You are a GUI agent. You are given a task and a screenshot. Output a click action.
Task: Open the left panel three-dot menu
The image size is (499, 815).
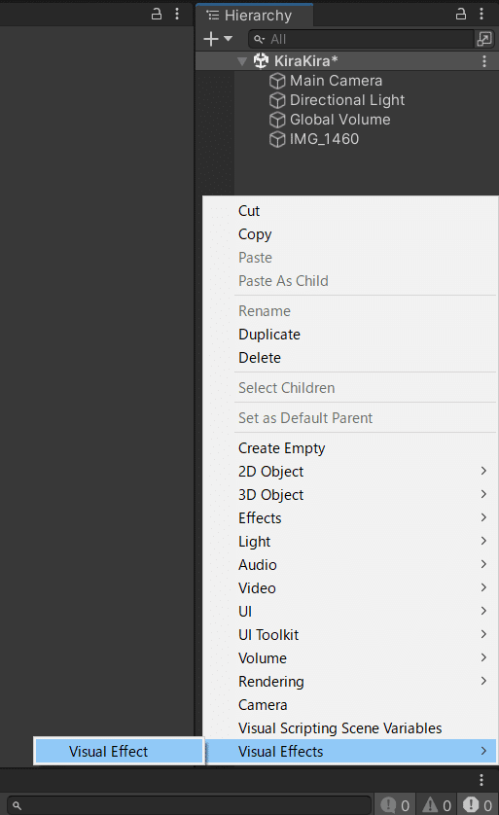pyautogui.click(x=177, y=14)
